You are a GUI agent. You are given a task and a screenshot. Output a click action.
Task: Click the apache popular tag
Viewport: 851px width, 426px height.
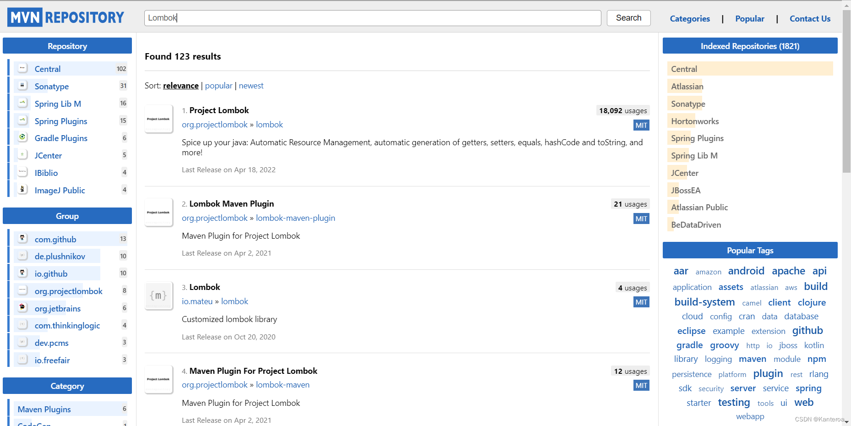[788, 271]
